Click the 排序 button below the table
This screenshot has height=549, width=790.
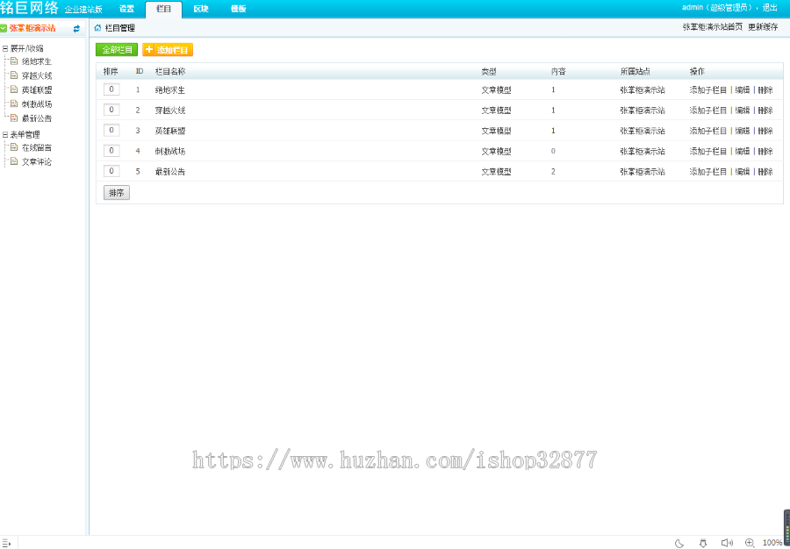[117, 193]
